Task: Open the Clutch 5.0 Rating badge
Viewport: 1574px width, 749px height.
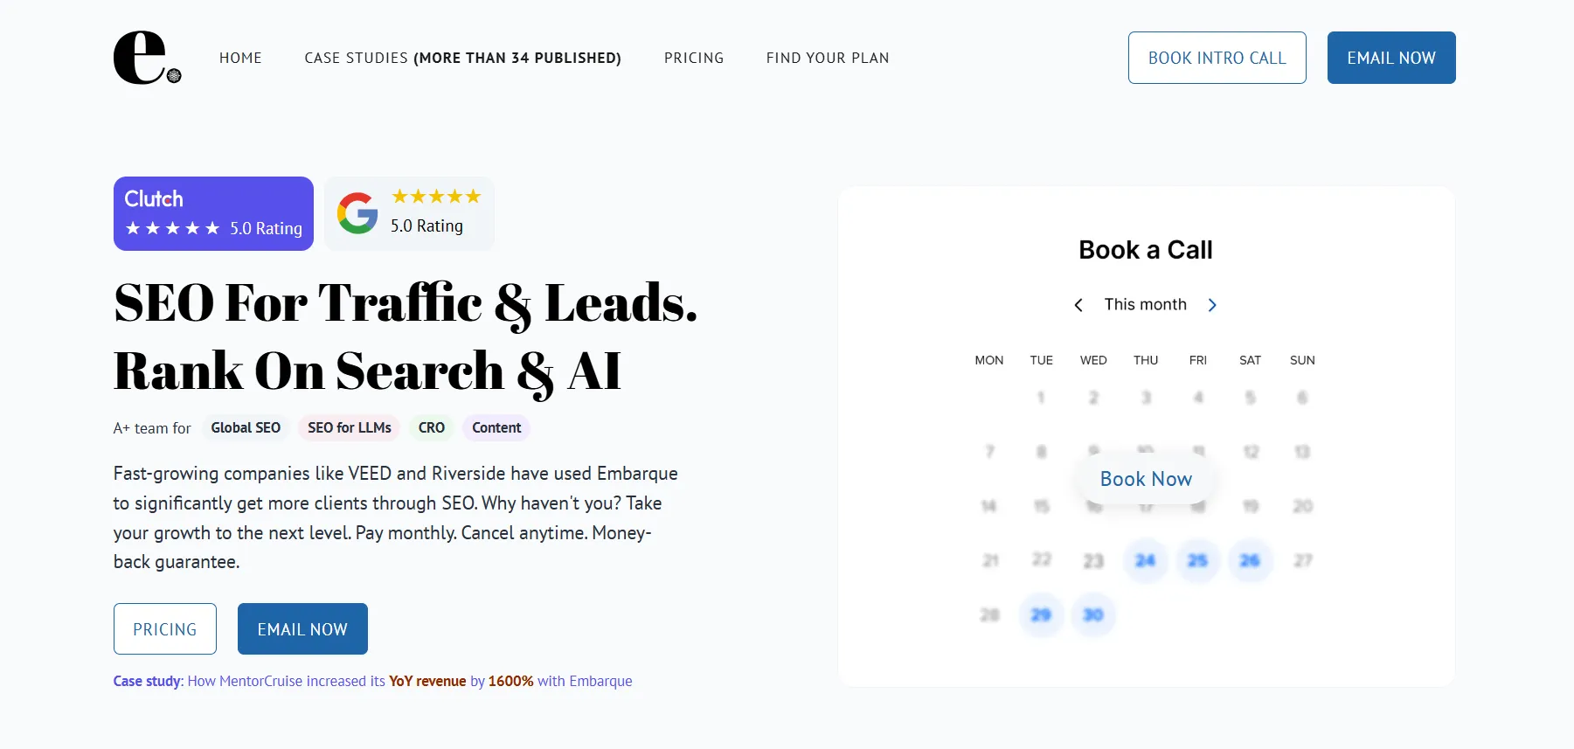Action: coord(213,213)
